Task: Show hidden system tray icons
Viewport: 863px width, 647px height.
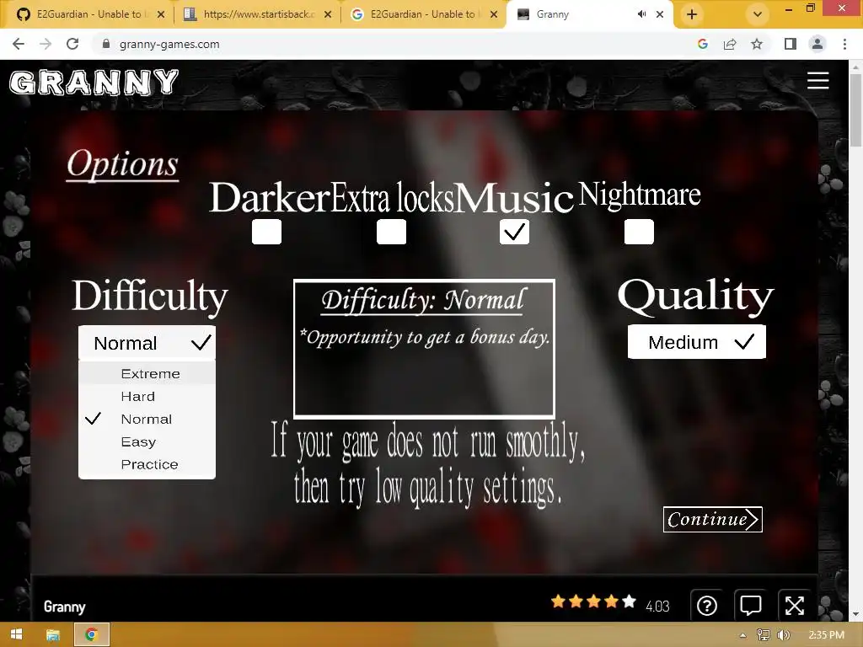Action: [x=743, y=635]
